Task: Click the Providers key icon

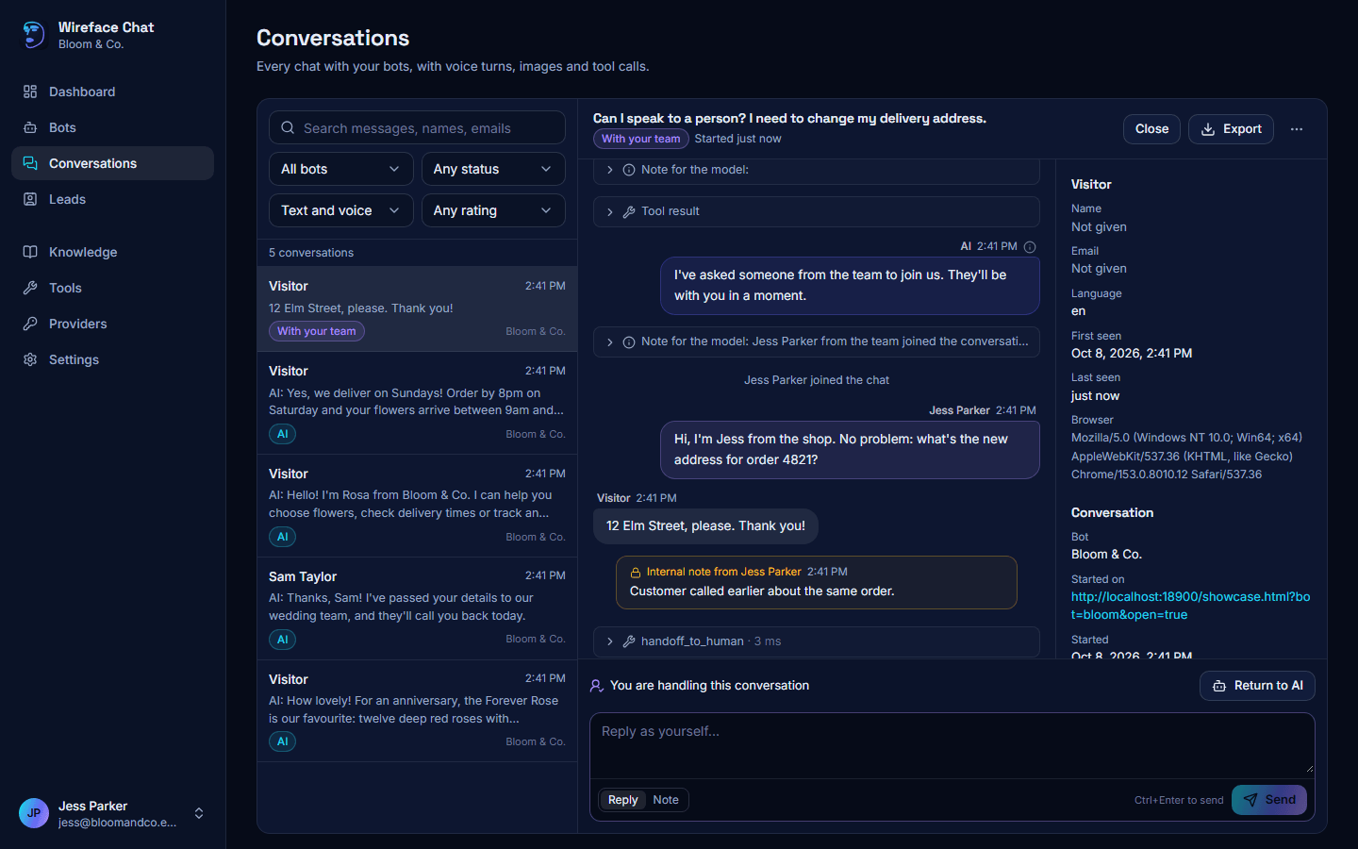Action: [30, 324]
